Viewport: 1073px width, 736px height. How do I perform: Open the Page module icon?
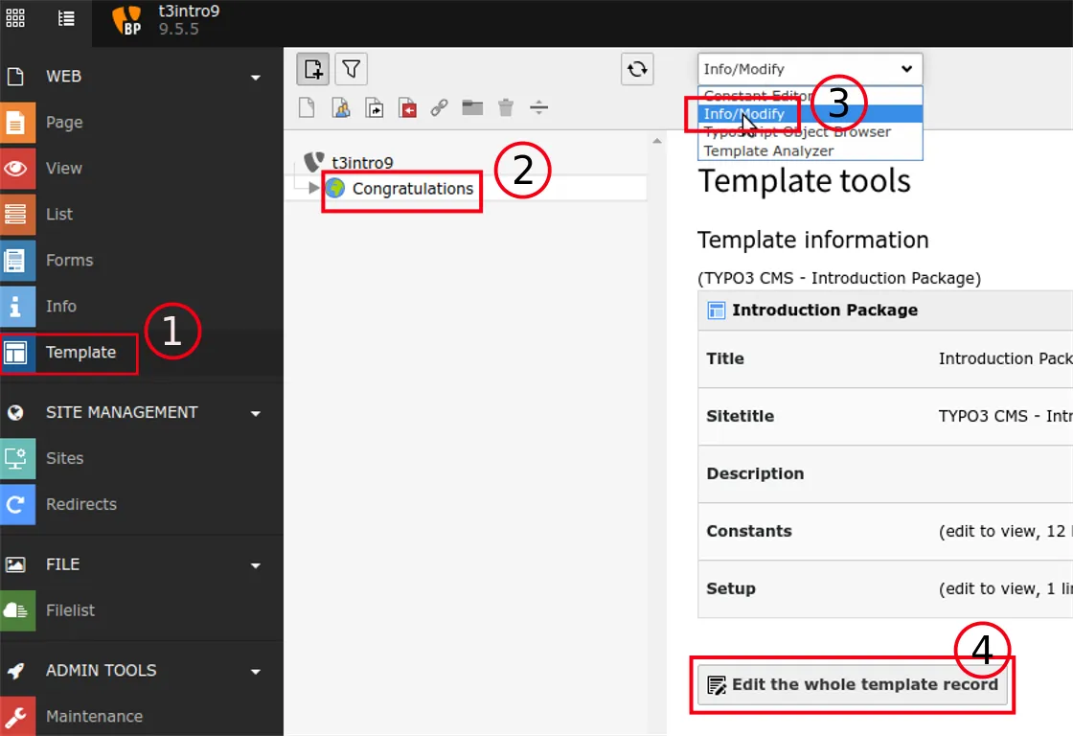[16, 123]
